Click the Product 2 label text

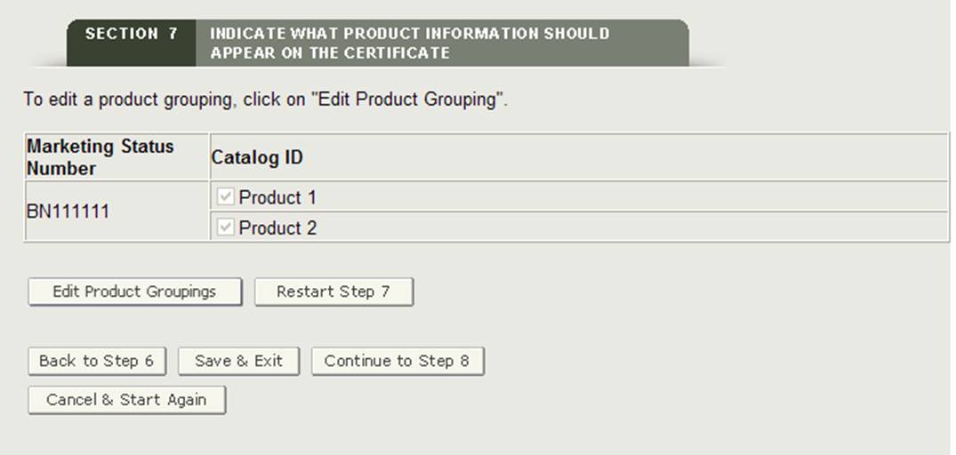point(277,227)
